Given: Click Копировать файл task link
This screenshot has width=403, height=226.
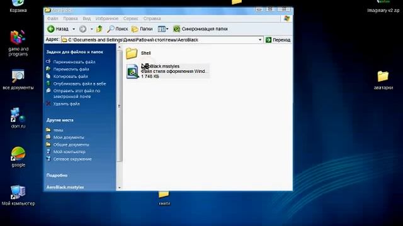Looking at the screenshot, I should coord(71,77).
